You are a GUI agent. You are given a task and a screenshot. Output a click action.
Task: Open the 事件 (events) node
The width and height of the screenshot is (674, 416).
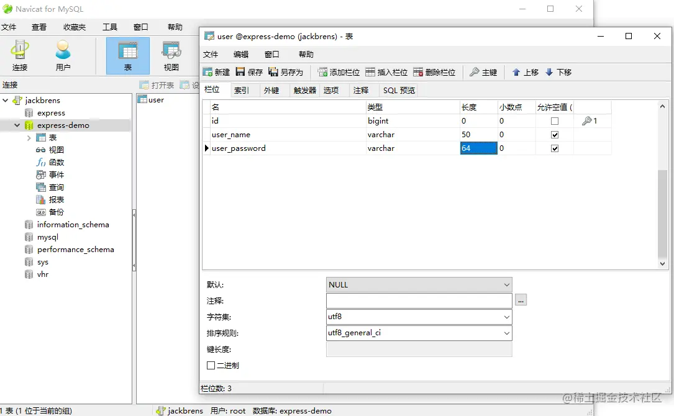click(57, 175)
